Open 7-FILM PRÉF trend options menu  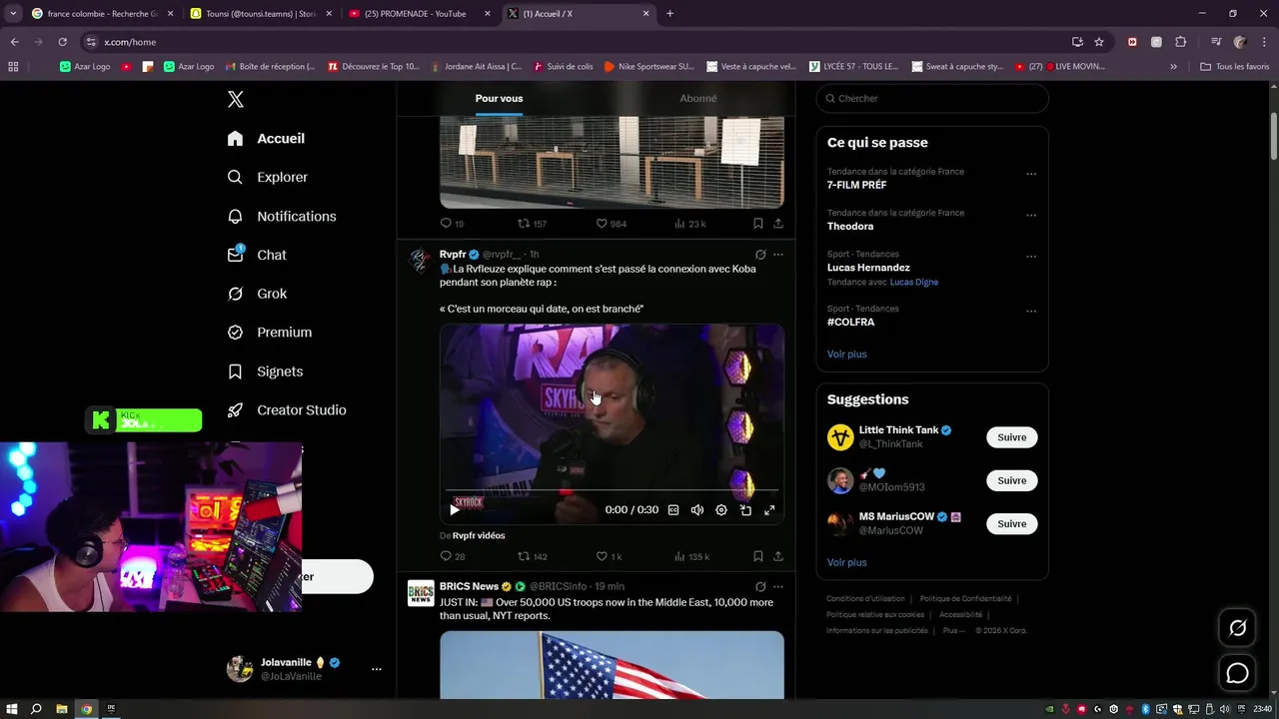click(x=1031, y=174)
